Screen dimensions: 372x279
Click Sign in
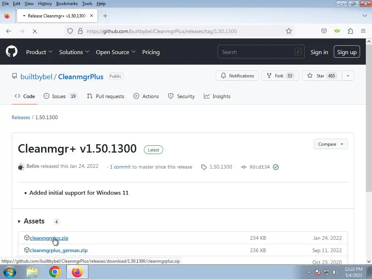click(319, 52)
